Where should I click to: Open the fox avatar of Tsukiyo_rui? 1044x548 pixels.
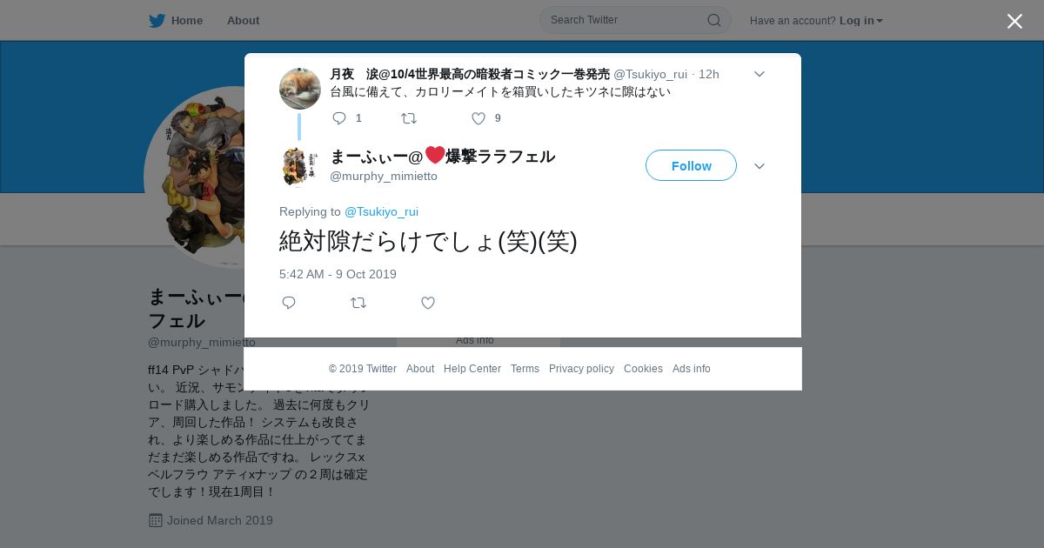[300, 89]
